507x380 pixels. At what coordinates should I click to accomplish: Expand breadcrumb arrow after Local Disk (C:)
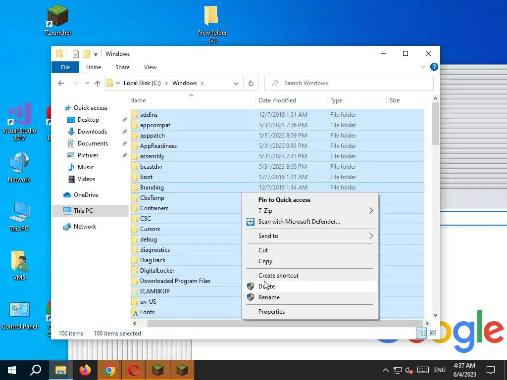pos(166,83)
